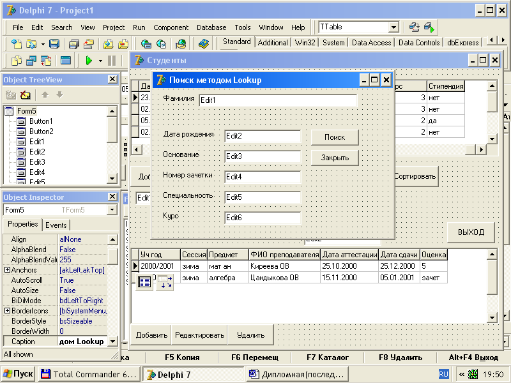Viewport: 511px width, 383px height.
Task: Open the Project menu
Action: point(114,27)
